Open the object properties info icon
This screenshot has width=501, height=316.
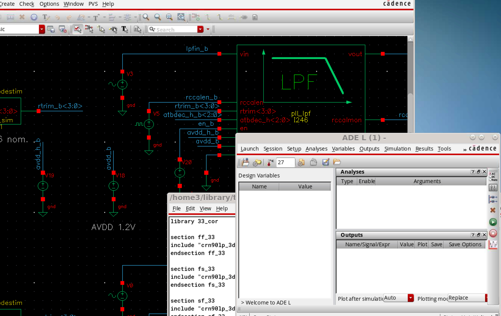[34, 17]
